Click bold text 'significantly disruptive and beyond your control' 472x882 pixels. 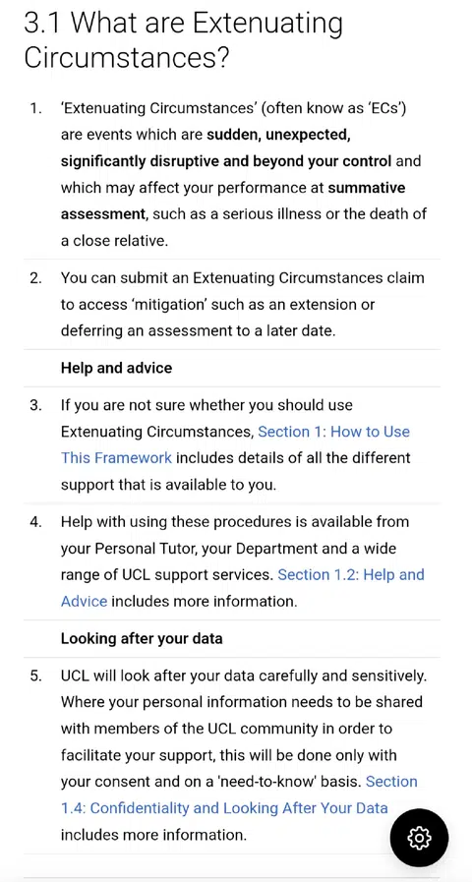(226, 161)
